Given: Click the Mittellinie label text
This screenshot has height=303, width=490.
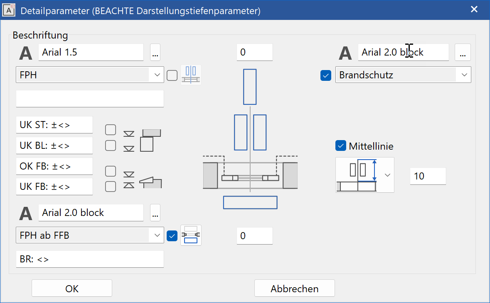Looking at the screenshot, I should tap(371, 146).
